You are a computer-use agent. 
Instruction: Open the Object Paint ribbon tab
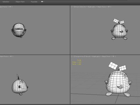[20, 2]
